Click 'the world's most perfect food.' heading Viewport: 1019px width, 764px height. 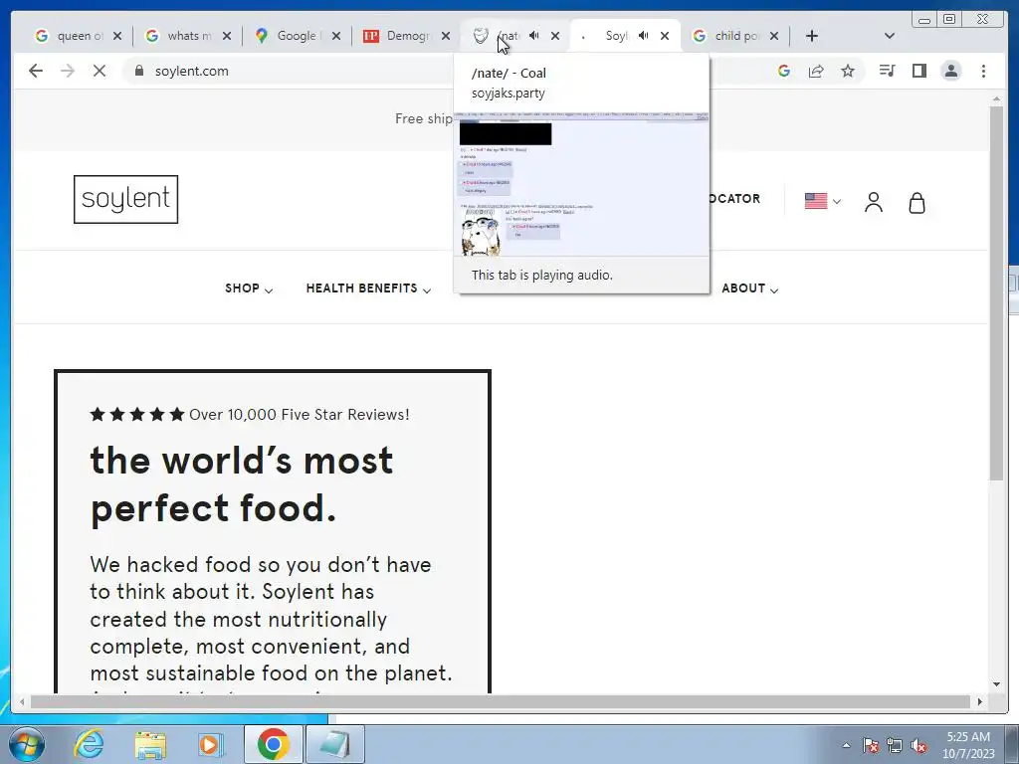point(242,484)
